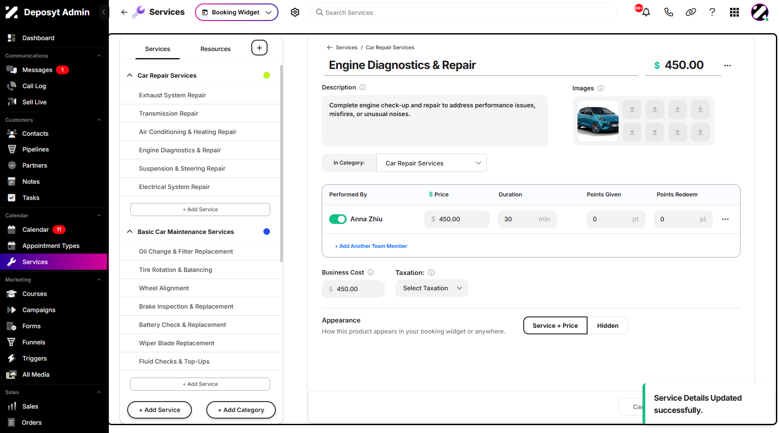Click the first empty image upload slot
This screenshot has width=779, height=433.
point(632,110)
